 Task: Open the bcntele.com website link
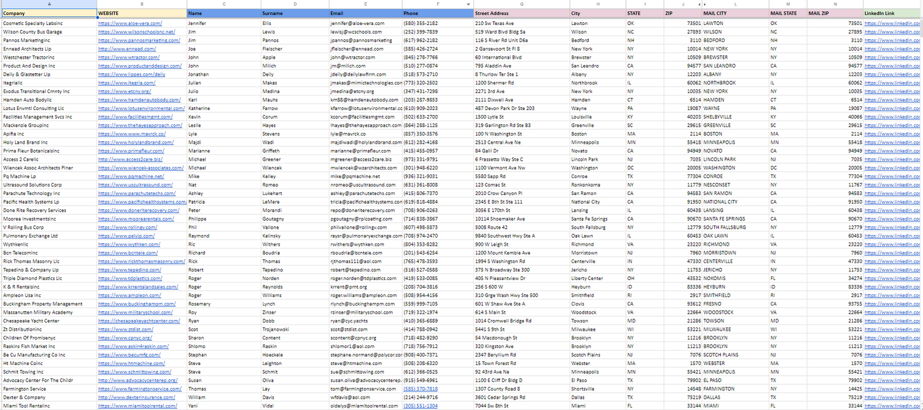pos(128,253)
